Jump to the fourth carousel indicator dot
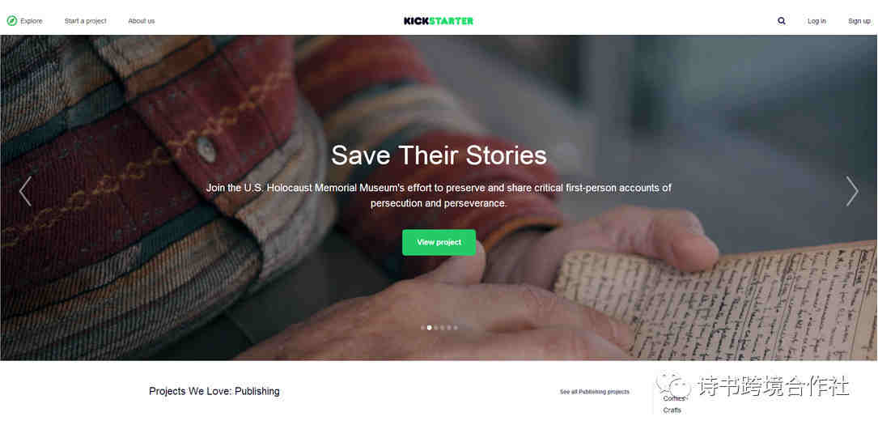The image size is (878, 425). coord(443,328)
